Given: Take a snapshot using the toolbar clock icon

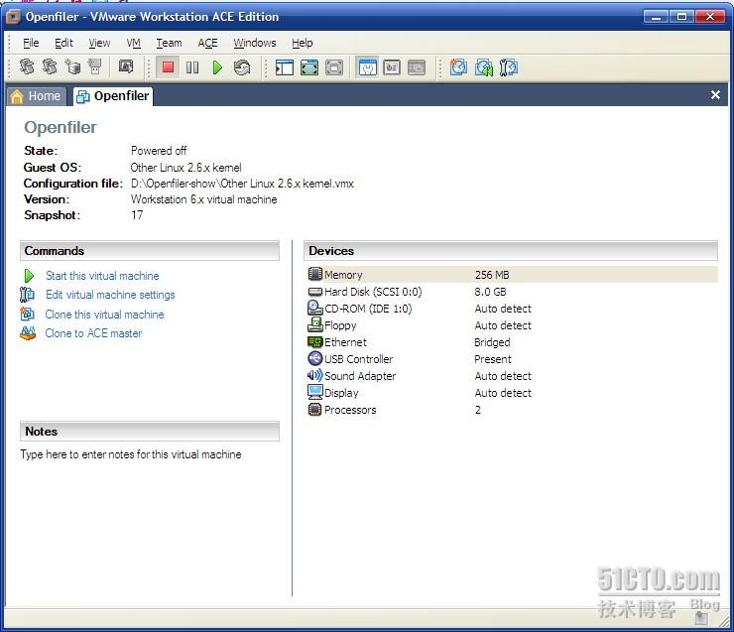Looking at the screenshot, I should [458, 67].
